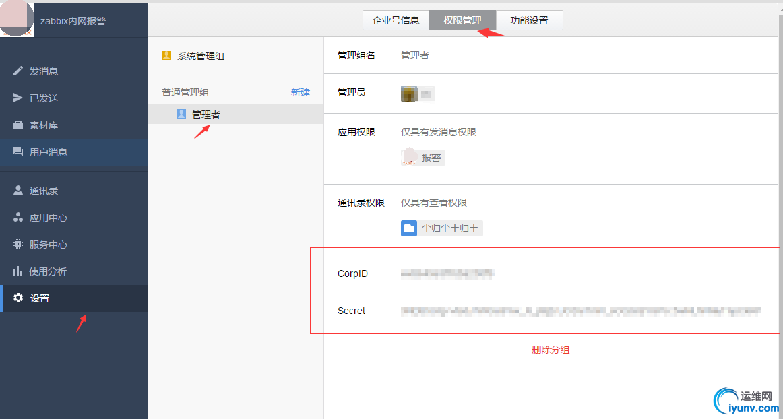This screenshot has width=783, height=419.
Task: Click the blue user icon beside 管理者
Action: pos(181,115)
